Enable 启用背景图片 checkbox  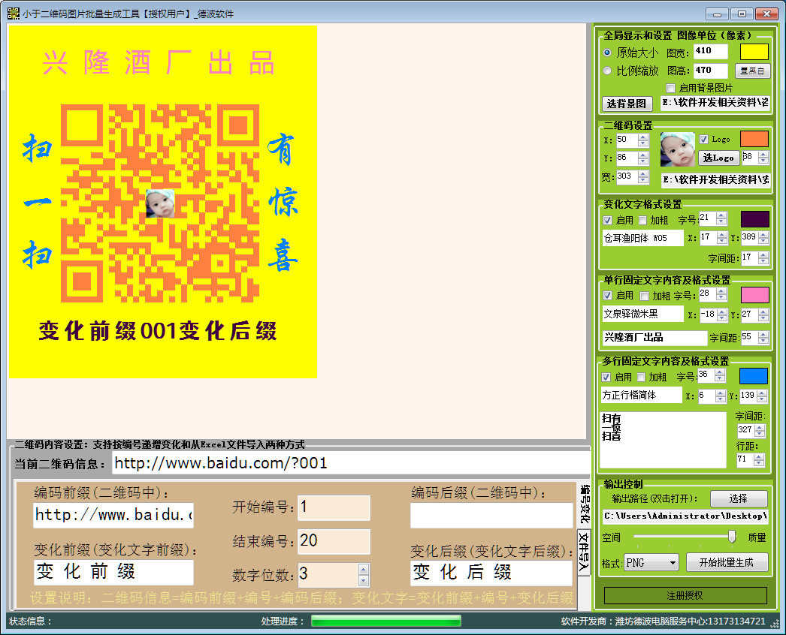[x=670, y=88]
